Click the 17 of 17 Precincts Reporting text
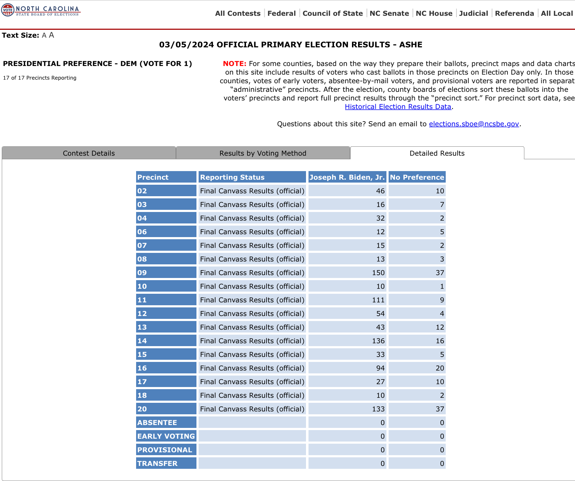This screenshot has width=575, height=481. 40,78
